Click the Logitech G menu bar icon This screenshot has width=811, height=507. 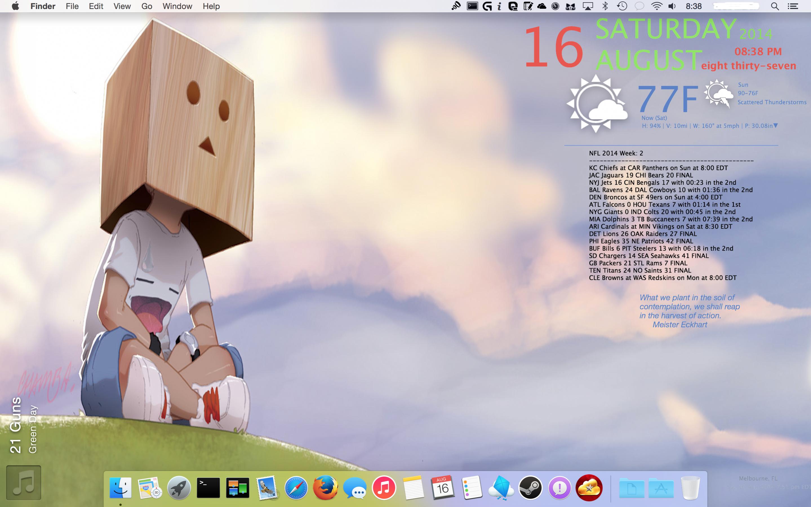(487, 6)
